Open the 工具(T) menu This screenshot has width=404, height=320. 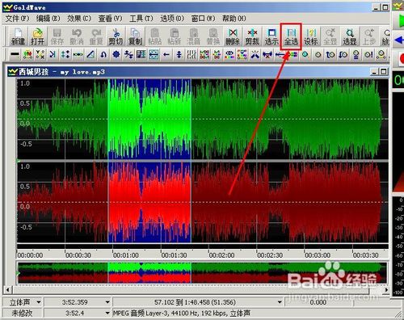click(x=141, y=19)
